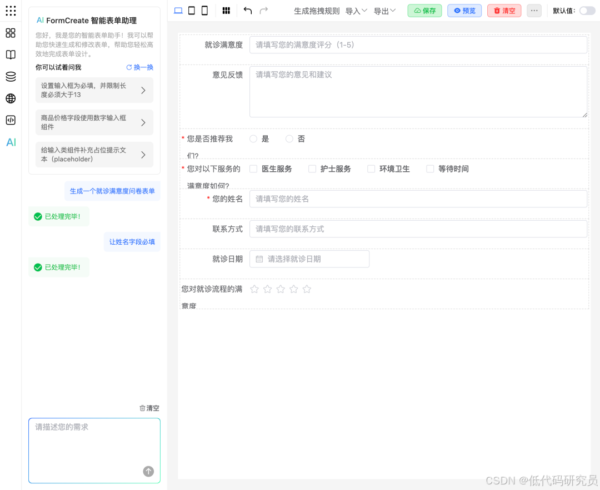The image size is (600, 490).
Task: Check the 环境卫生 checkbox
Action: [x=371, y=169]
